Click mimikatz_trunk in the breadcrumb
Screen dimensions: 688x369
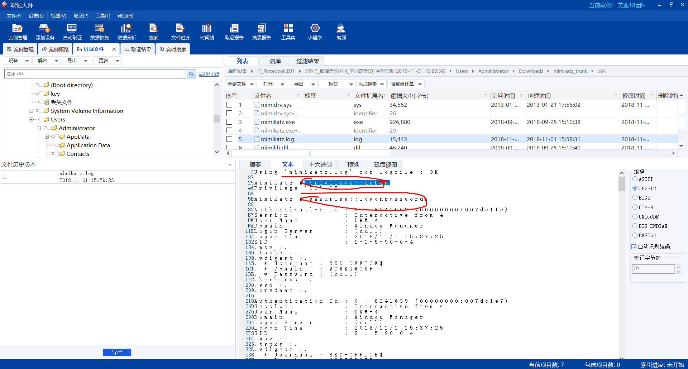(x=570, y=71)
